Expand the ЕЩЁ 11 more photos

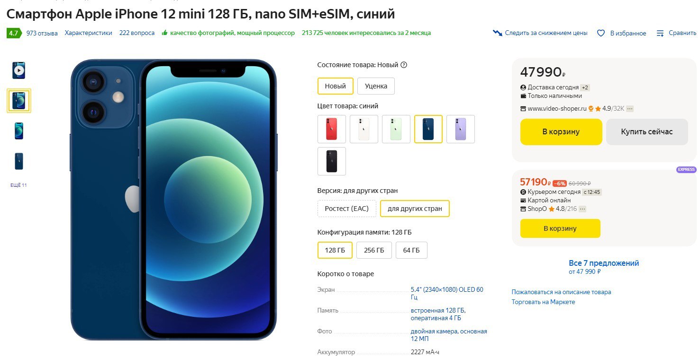18,185
